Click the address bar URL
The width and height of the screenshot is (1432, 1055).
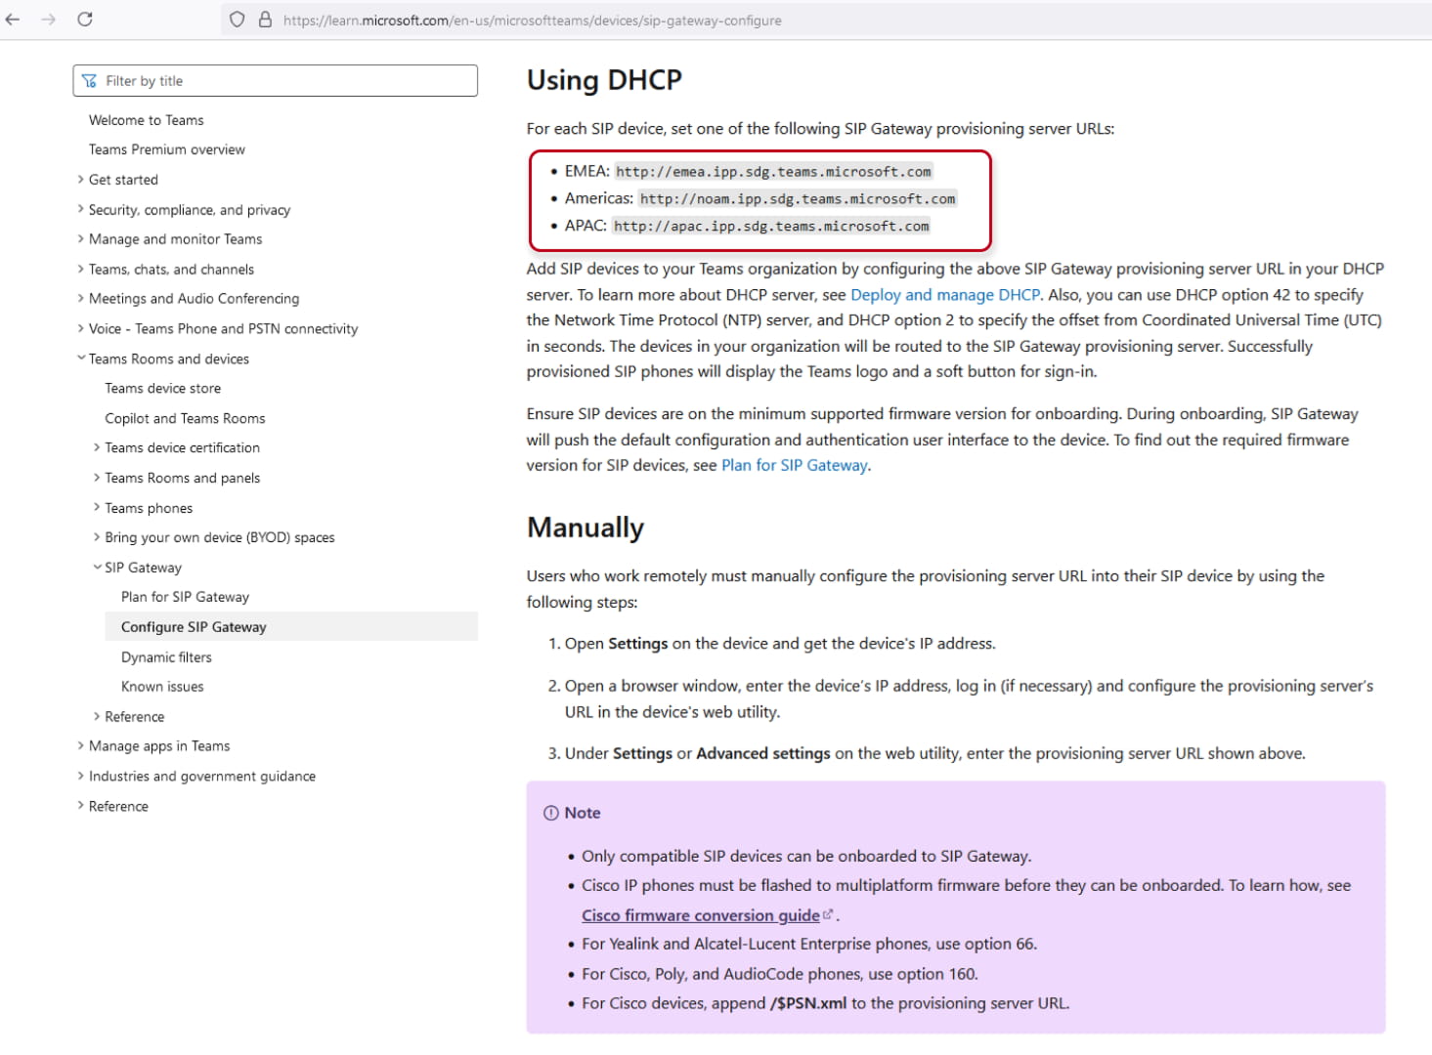[532, 21]
